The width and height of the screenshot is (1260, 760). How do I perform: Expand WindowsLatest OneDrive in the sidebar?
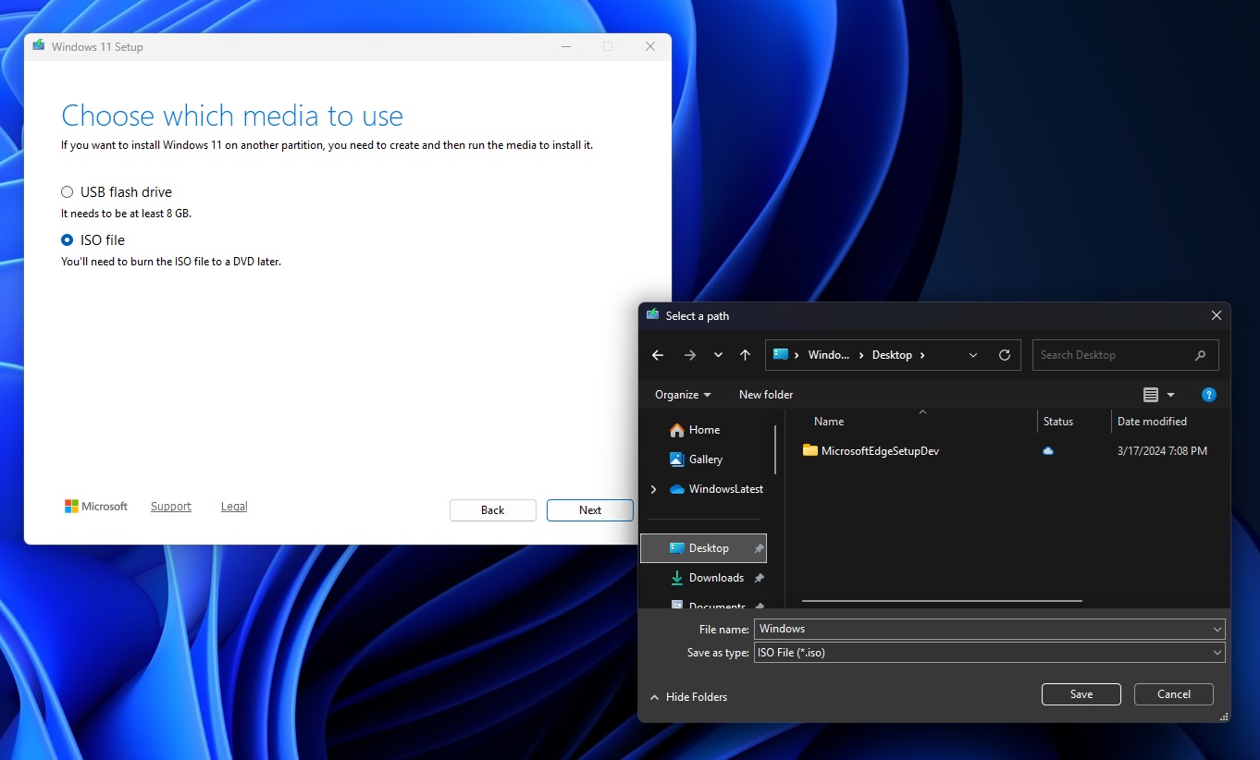pos(653,489)
